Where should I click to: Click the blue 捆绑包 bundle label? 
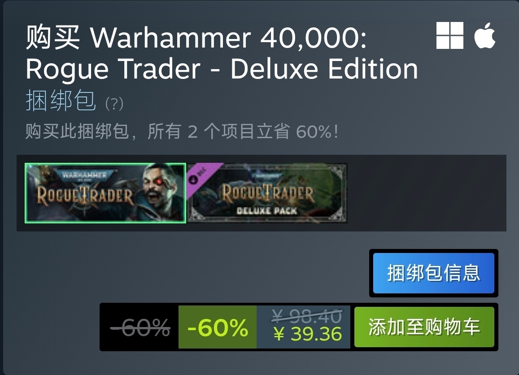point(61,100)
